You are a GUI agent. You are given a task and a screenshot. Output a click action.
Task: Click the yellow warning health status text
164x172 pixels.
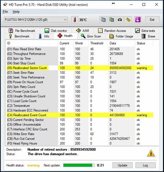click(x=33, y=165)
